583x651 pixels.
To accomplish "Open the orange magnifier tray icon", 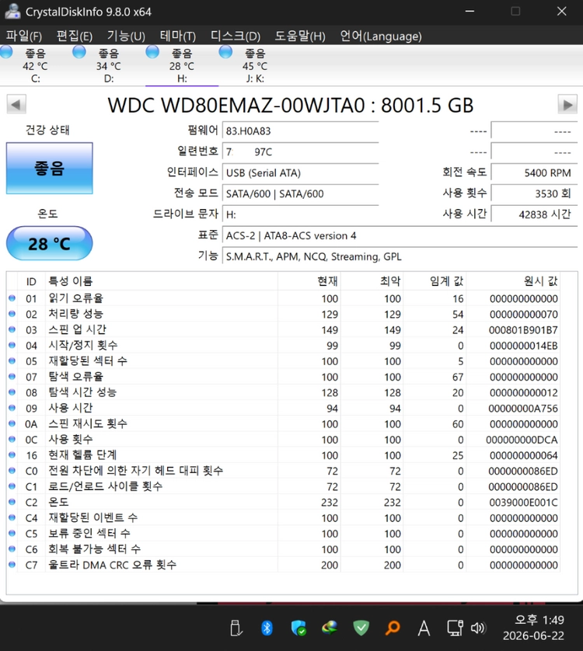I will point(393,628).
